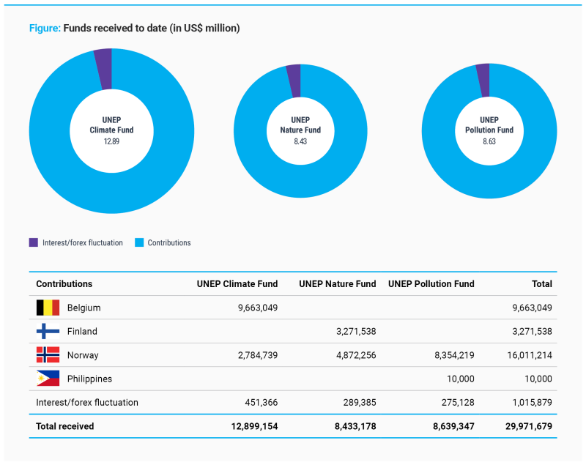Click Philippines' Pollution Fund value 10,000
The width and height of the screenshot is (586, 465).
pos(461,379)
